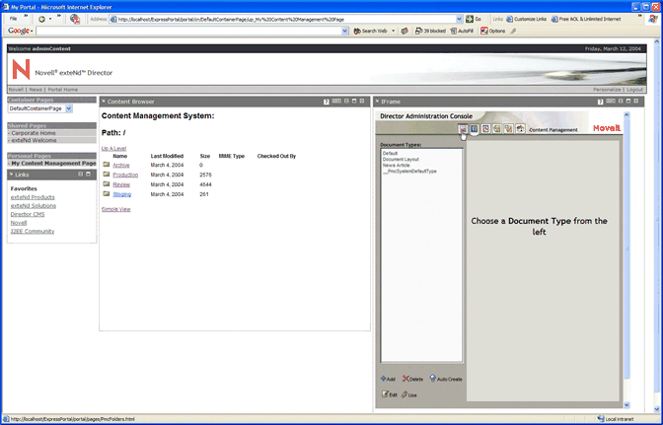Screen dimensions: 663x425
Task: Click the Up A Level link
Action: 113,148
